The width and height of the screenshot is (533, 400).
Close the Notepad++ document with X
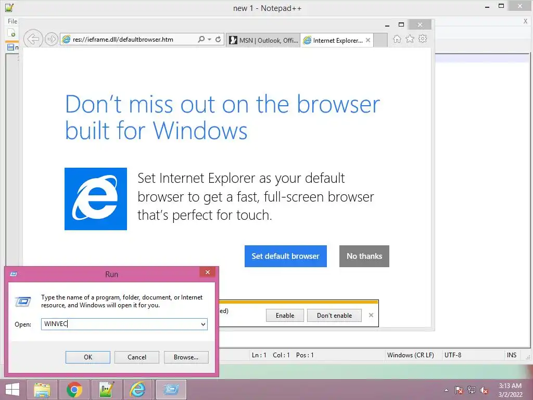point(525,21)
